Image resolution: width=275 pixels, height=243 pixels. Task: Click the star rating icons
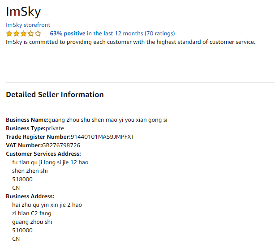(x=23, y=34)
